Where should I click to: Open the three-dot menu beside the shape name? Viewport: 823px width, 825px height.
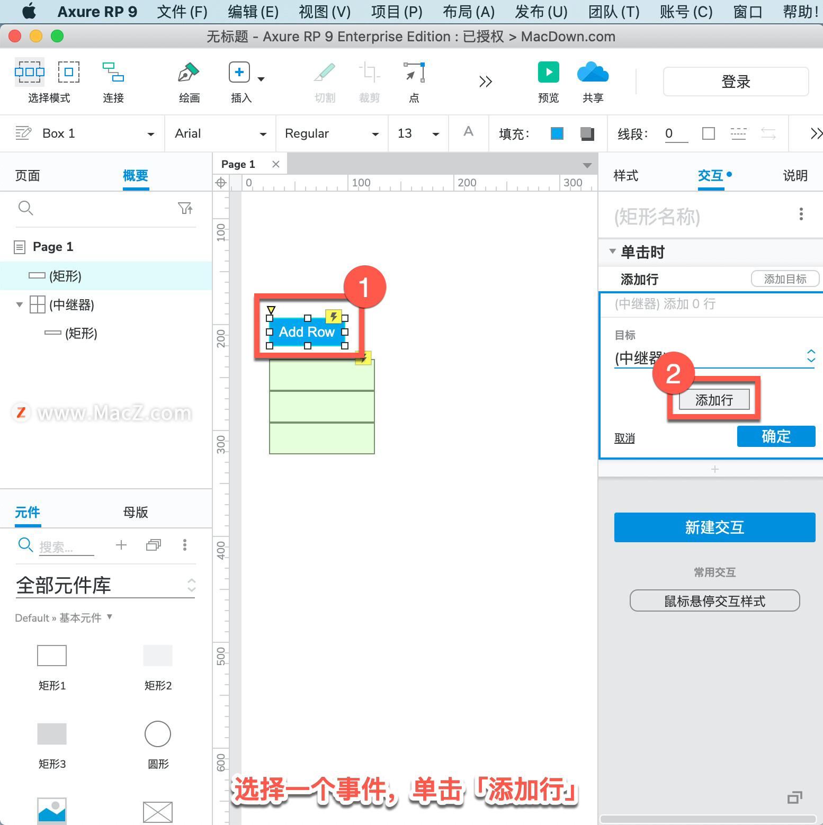pyautogui.click(x=801, y=214)
